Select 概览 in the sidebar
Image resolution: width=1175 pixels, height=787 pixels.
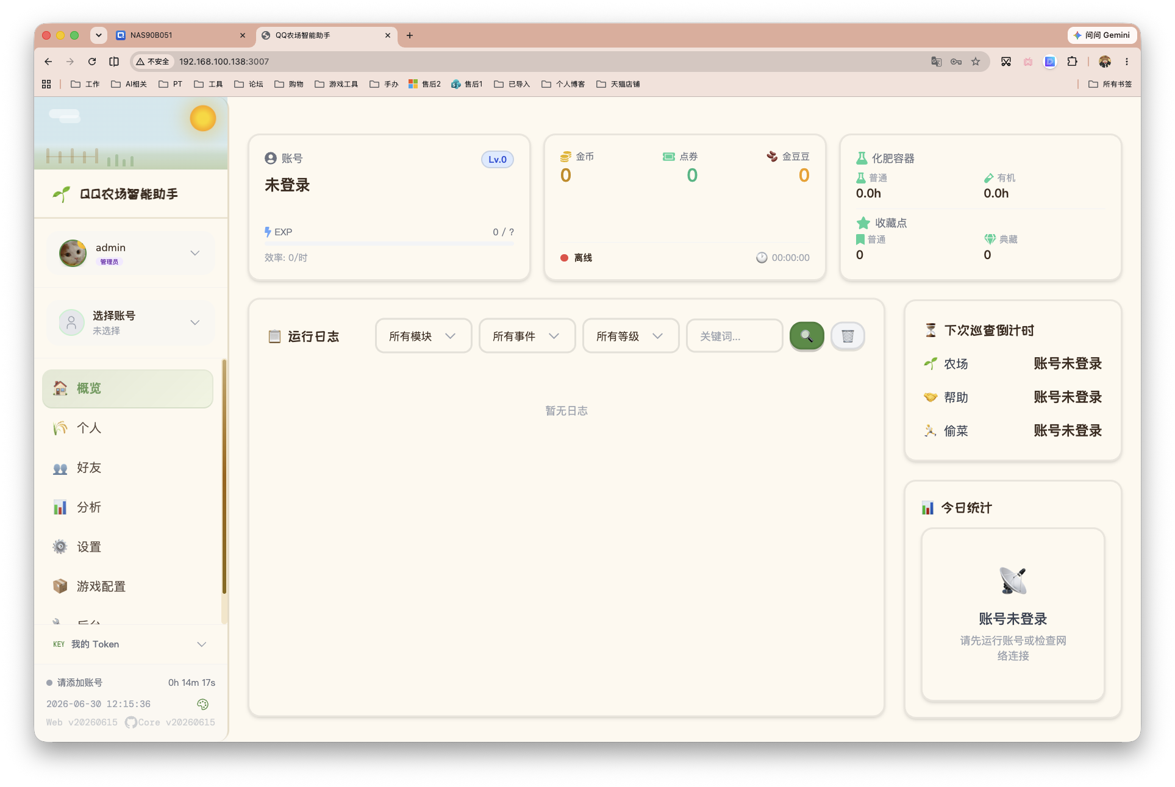127,388
